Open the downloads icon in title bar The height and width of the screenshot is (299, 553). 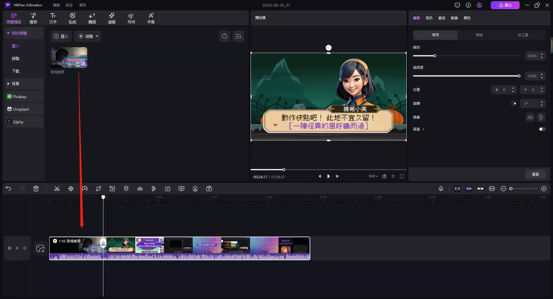coord(468,5)
